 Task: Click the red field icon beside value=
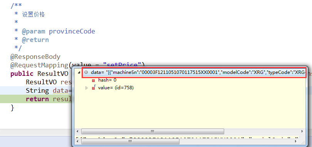coord(94,87)
